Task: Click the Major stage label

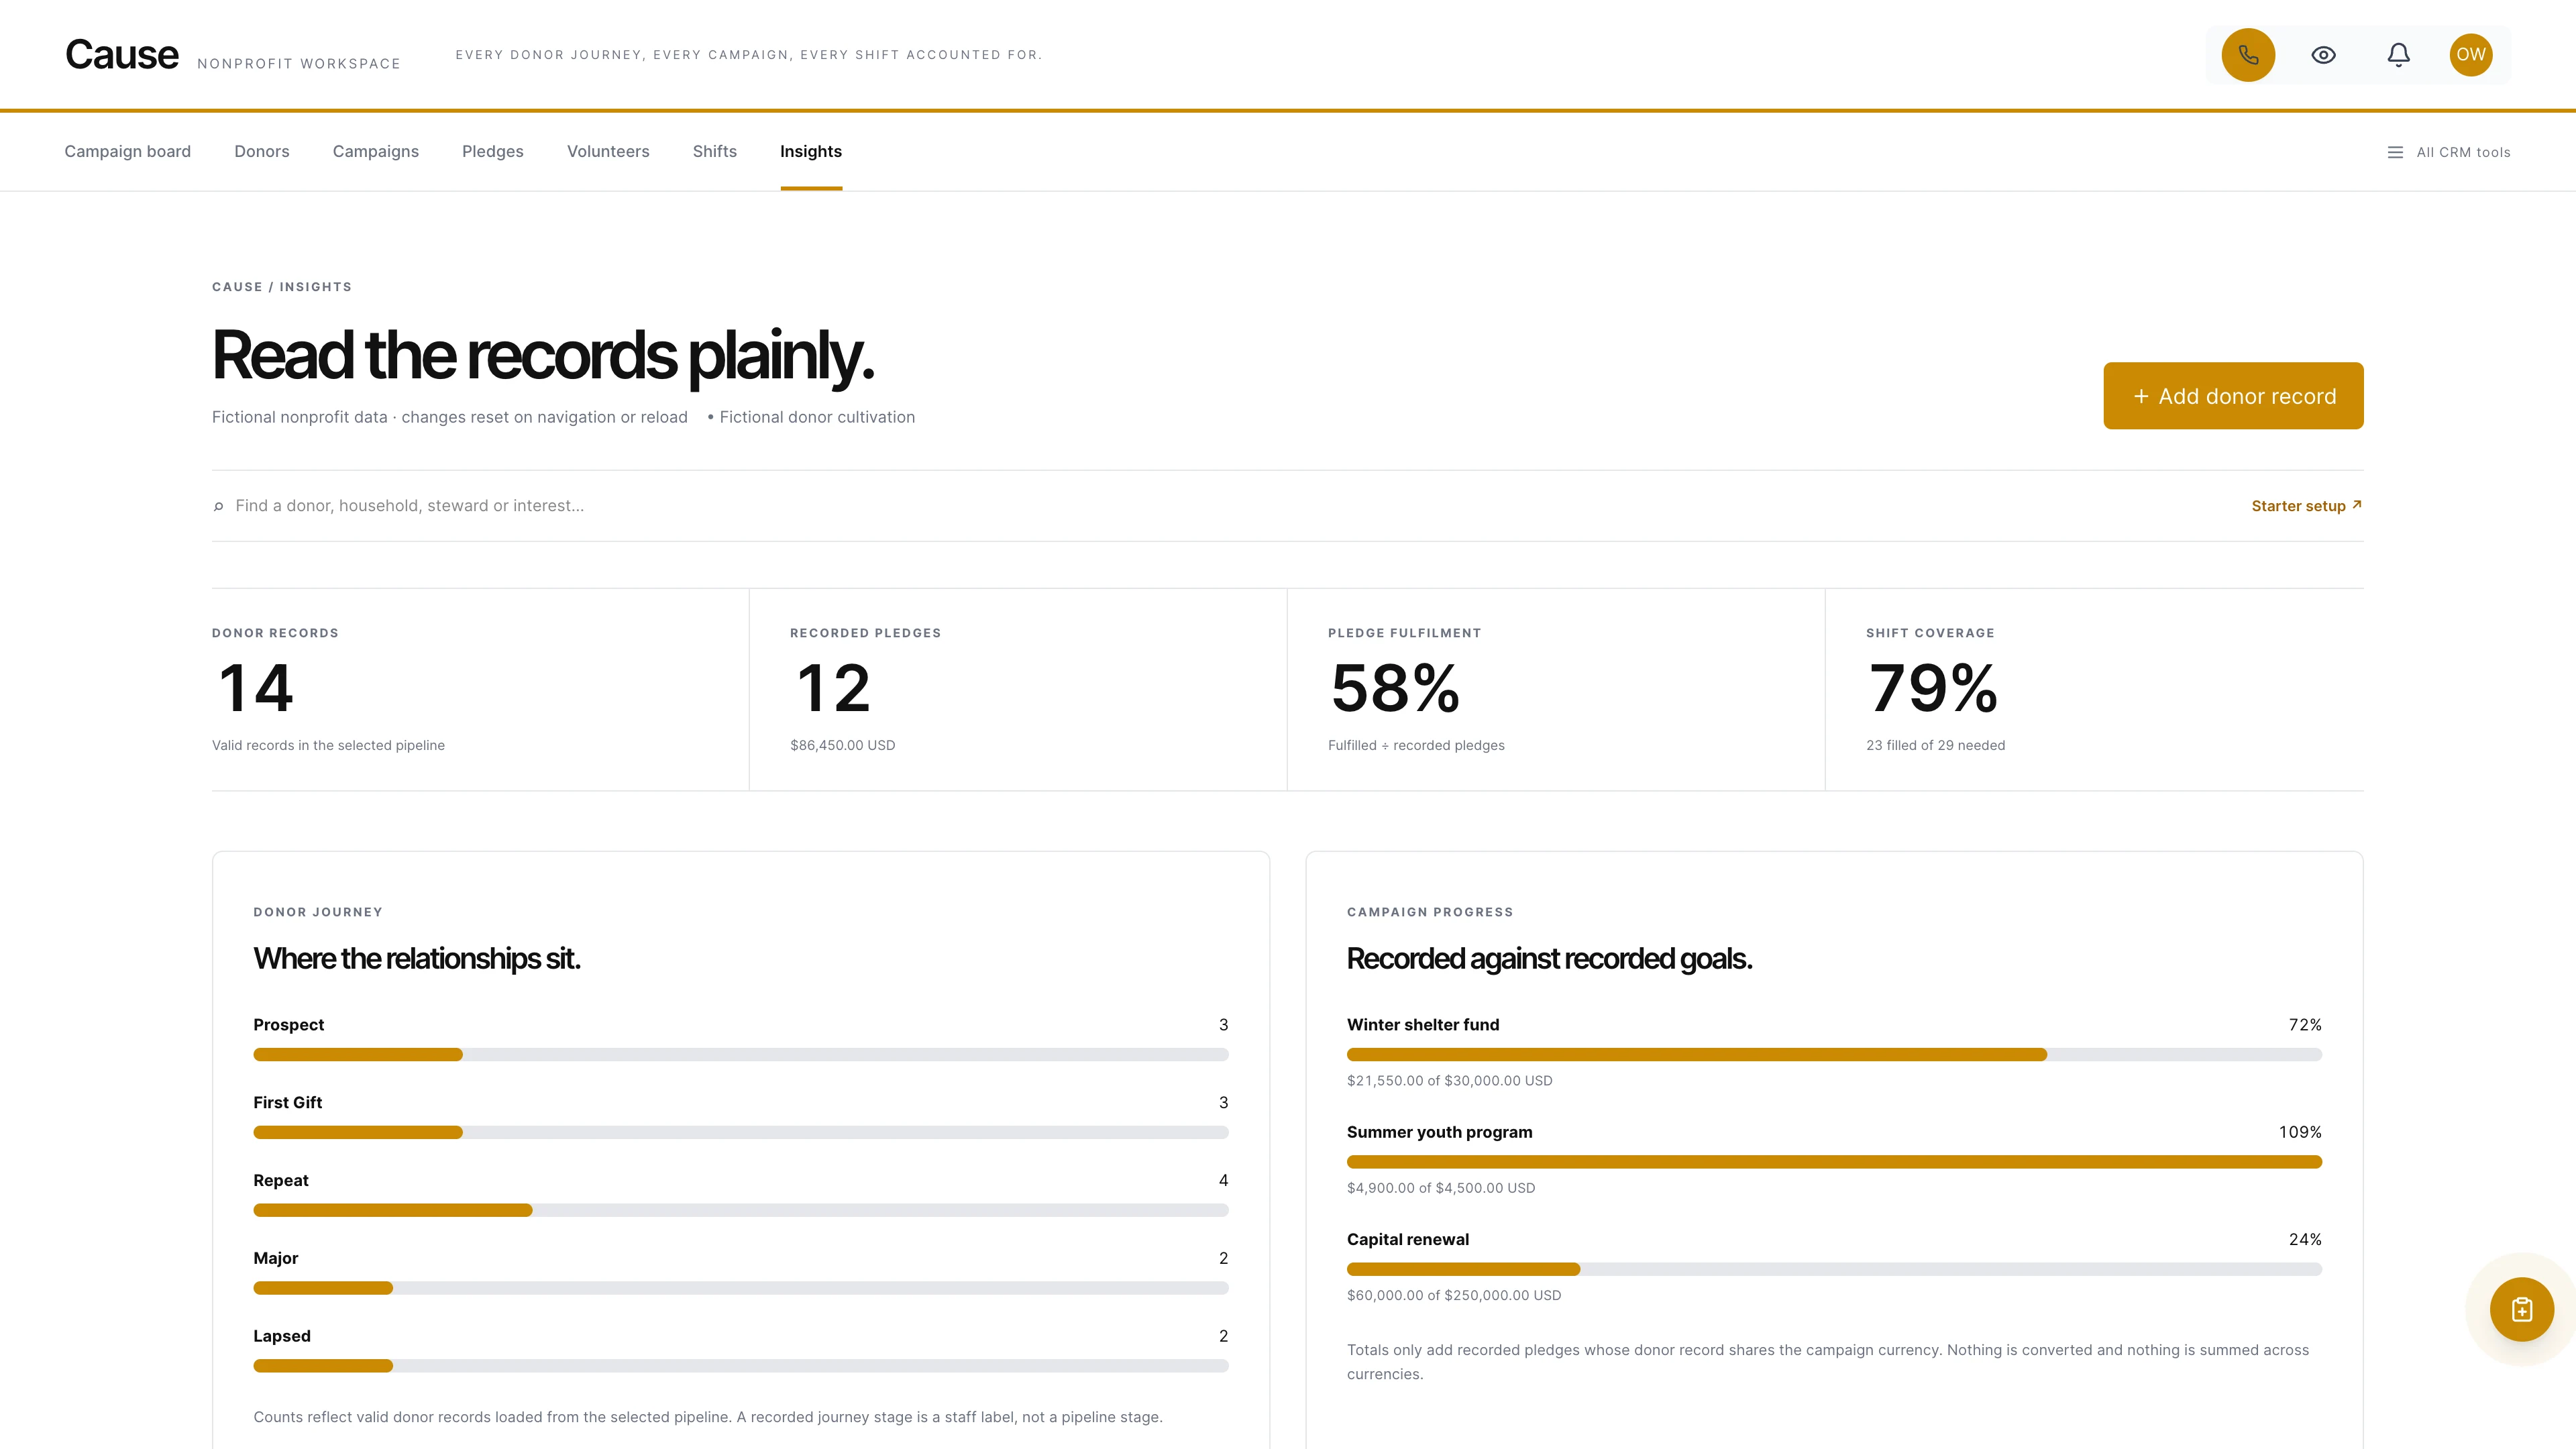Action: pyautogui.click(x=275, y=1258)
